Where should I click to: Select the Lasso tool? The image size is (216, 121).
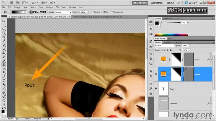pos(4,29)
